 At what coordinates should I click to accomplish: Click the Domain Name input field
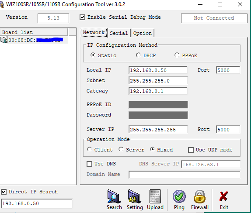pyautogui.click(x=185, y=175)
